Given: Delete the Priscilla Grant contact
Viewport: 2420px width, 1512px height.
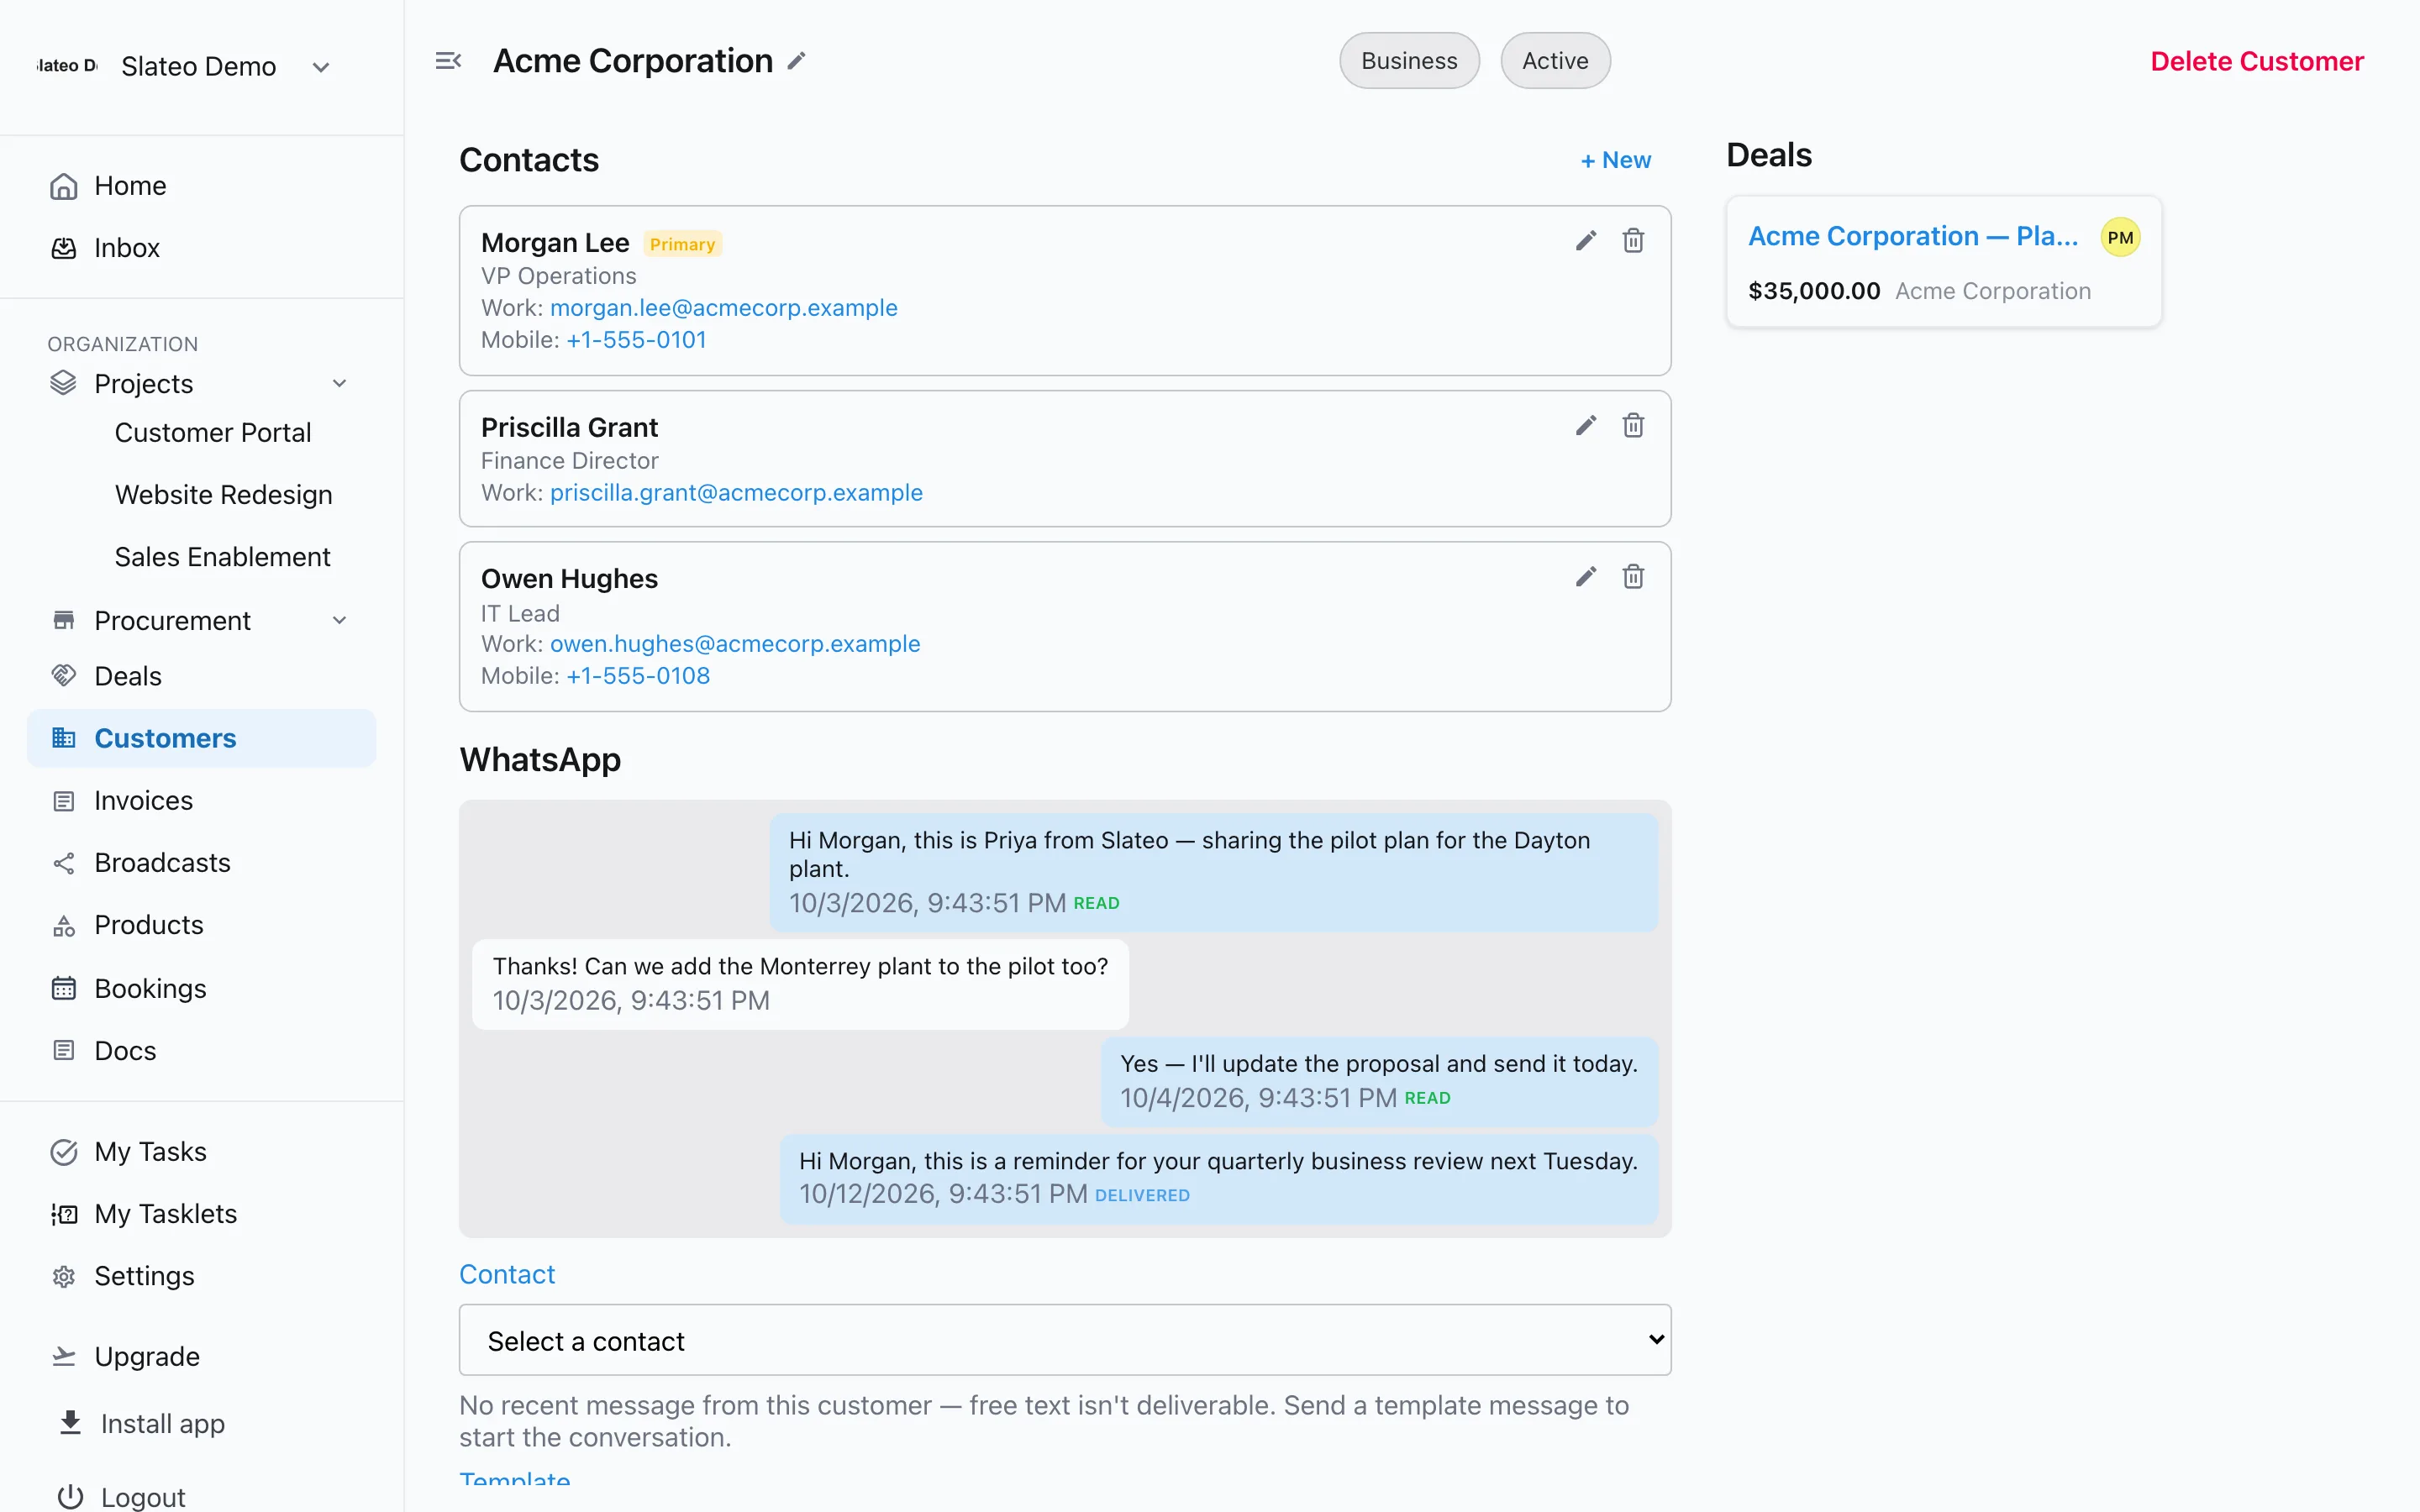Looking at the screenshot, I should (x=1633, y=425).
